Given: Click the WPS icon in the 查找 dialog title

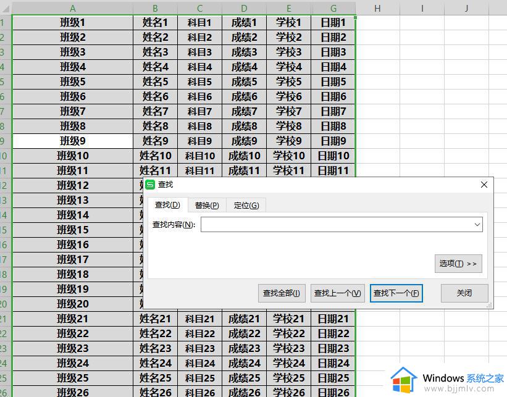Looking at the screenshot, I should coord(150,185).
